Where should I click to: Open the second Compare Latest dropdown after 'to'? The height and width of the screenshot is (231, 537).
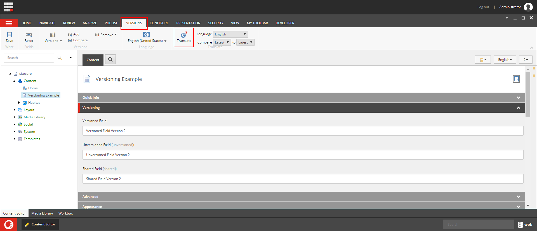pyautogui.click(x=246, y=42)
